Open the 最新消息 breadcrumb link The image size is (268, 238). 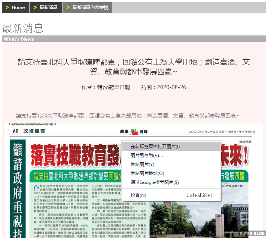tap(48, 7)
